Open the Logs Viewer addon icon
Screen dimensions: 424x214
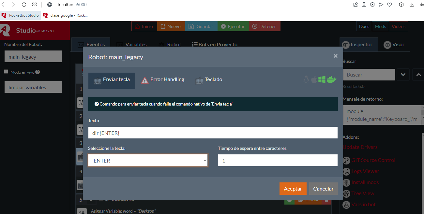(x=346, y=171)
